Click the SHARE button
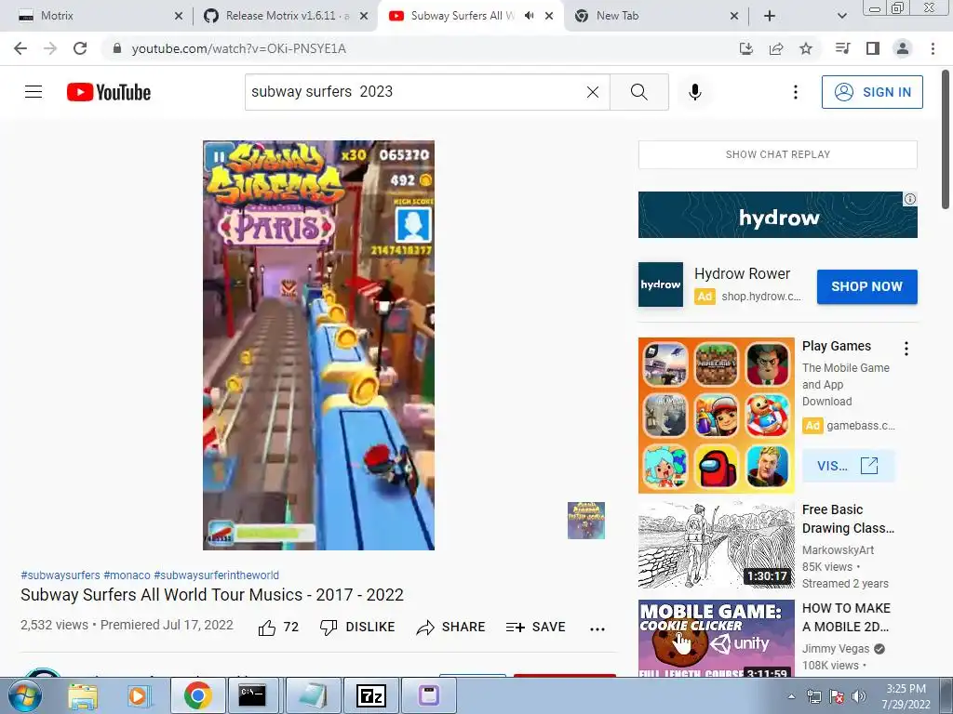Screen dimensions: 953x714 point(450,628)
